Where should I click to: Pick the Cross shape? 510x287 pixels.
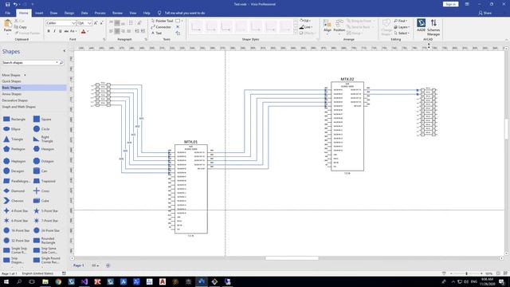coord(41,191)
